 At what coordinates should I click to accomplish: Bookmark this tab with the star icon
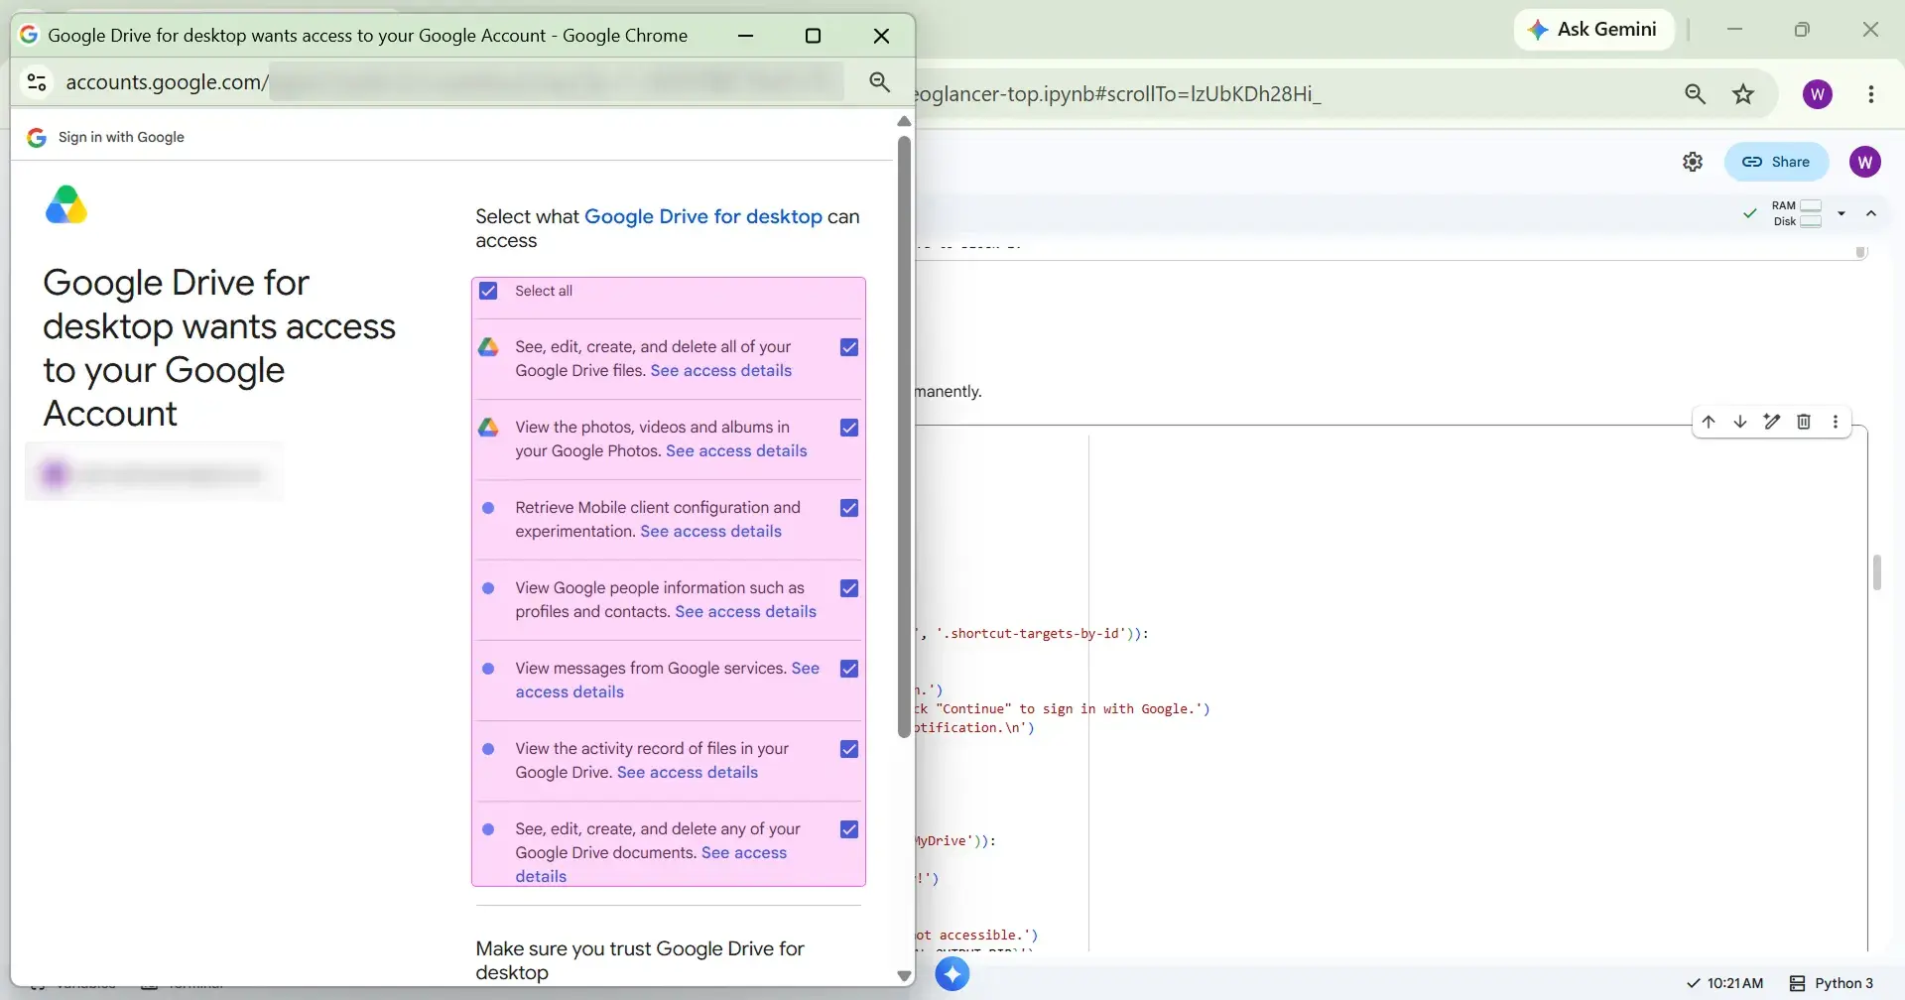1743,94
